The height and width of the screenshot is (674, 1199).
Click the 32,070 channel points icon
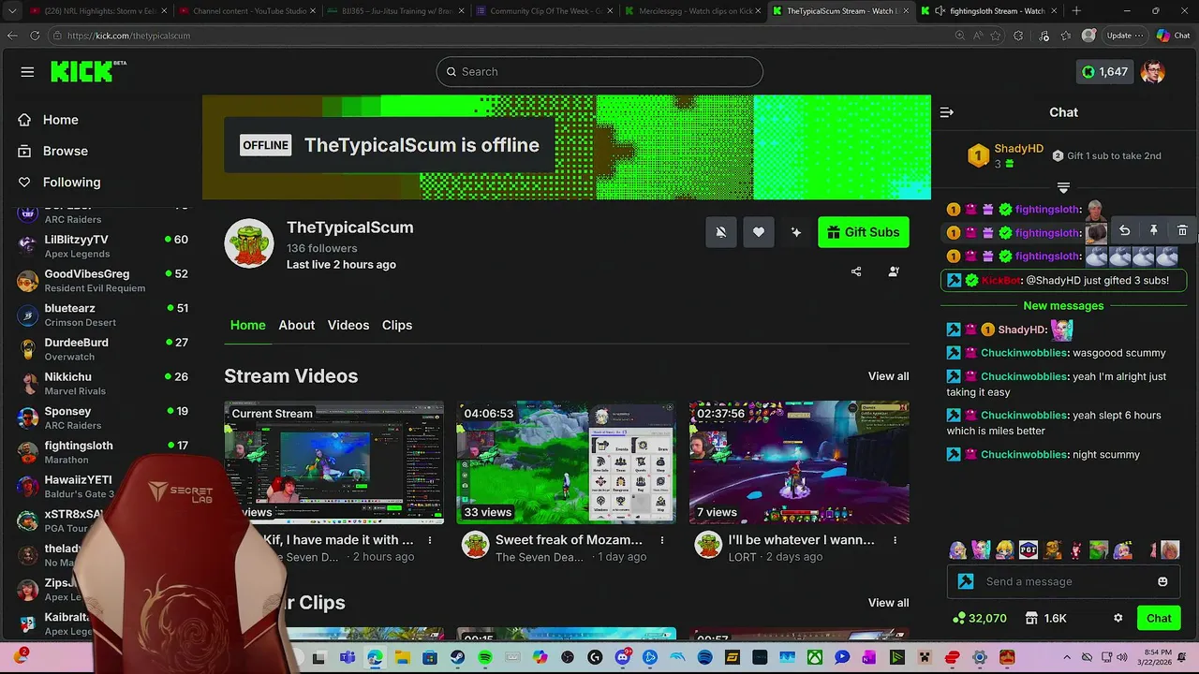coord(979,618)
